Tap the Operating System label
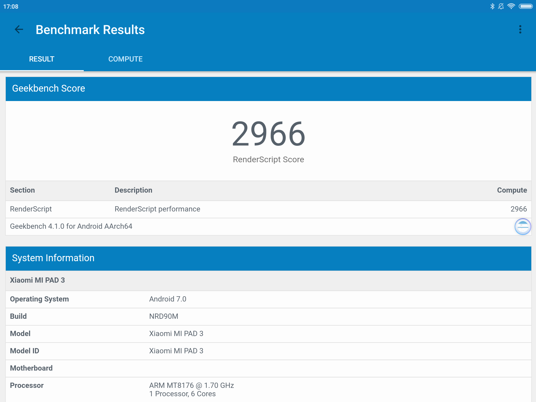Image resolution: width=536 pixels, height=402 pixels. pyautogui.click(x=39, y=299)
